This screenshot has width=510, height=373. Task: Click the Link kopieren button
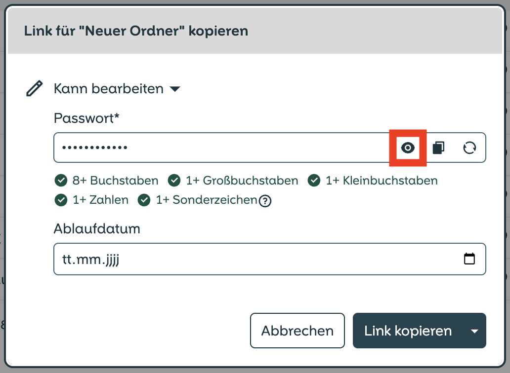[x=408, y=331]
